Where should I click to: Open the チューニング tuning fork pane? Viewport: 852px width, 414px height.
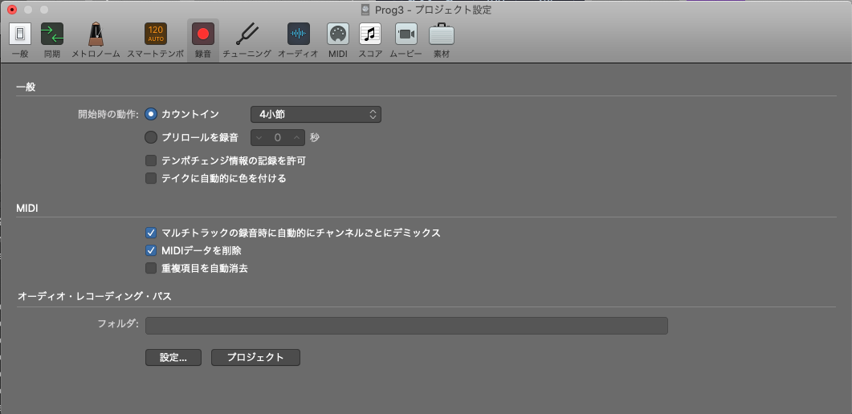coord(247,40)
